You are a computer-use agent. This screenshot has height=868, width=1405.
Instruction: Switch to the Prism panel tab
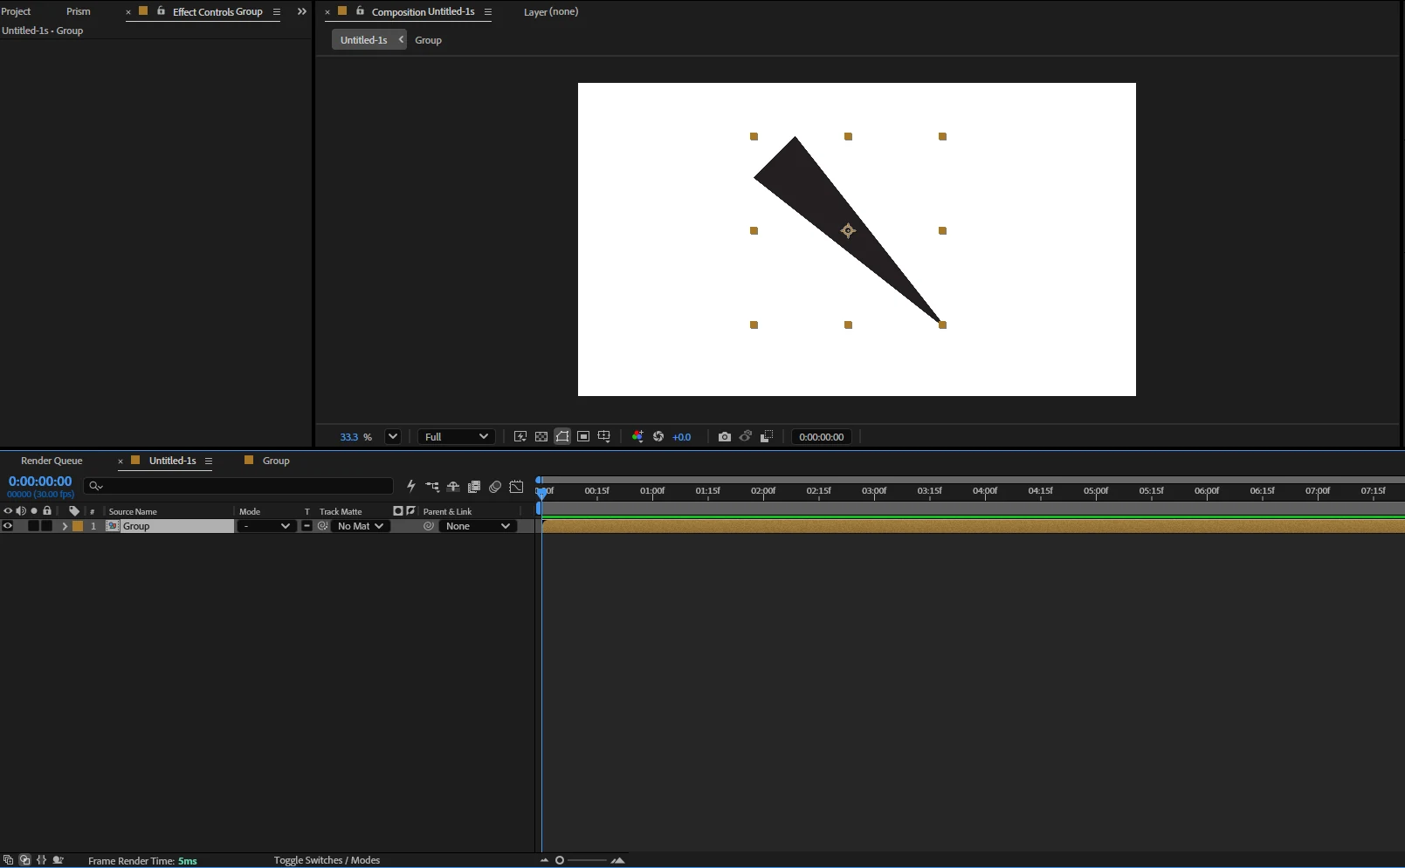[79, 11]
